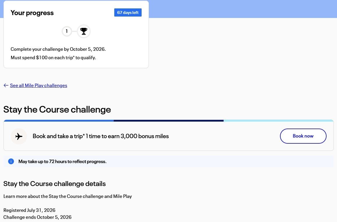This screenshot has width=337, height=222.
Task: Click the back arrow before Mile Play link
Action: point(6,85)
